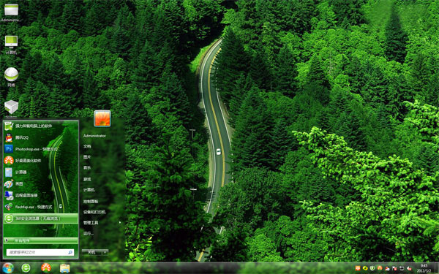
Task: Expand 所有程序 all programs list
Action: tap(40, 240)
